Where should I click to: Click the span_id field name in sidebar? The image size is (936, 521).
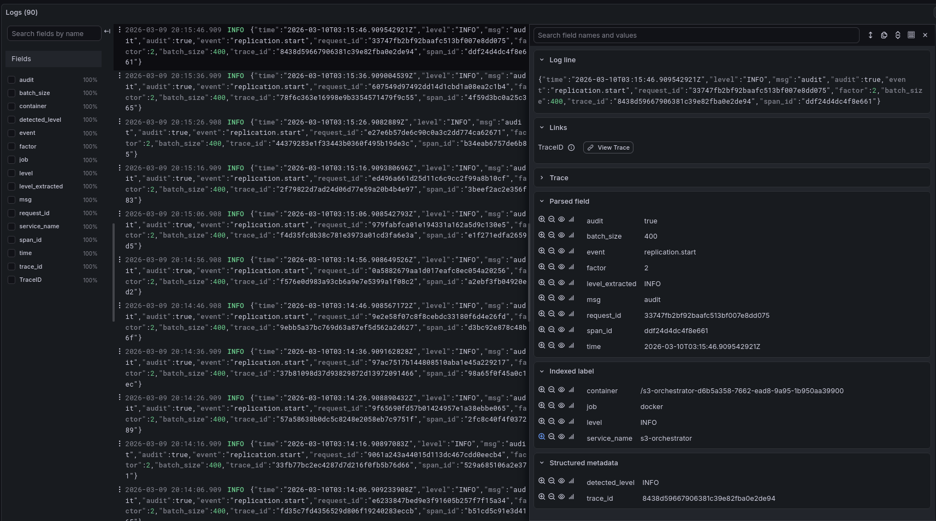30,240
